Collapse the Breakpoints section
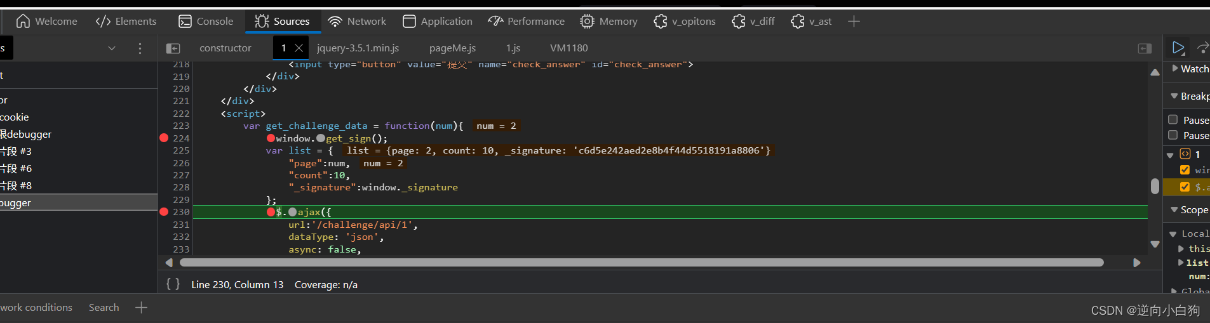Image resolution: width=1210 pixels, height=323 pixels. click(x=1174, y=96)
